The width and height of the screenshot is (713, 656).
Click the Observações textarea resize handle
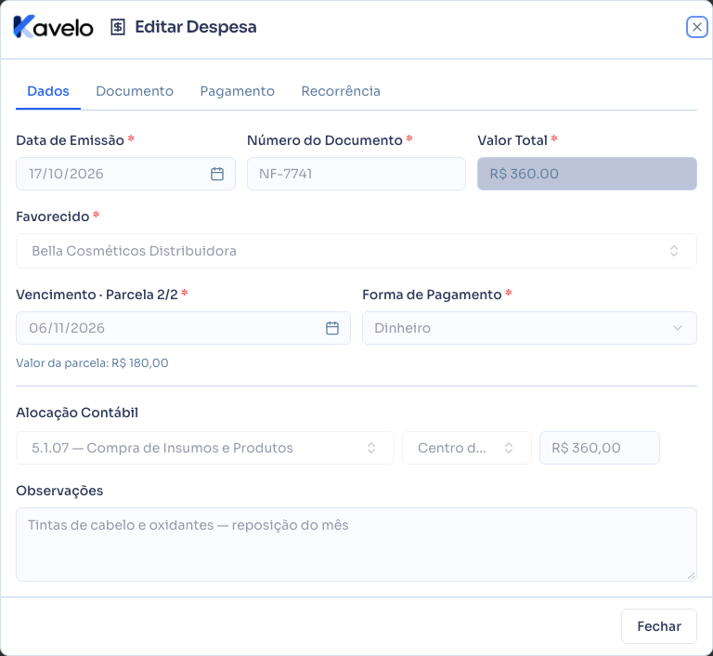tap(691, 576)
